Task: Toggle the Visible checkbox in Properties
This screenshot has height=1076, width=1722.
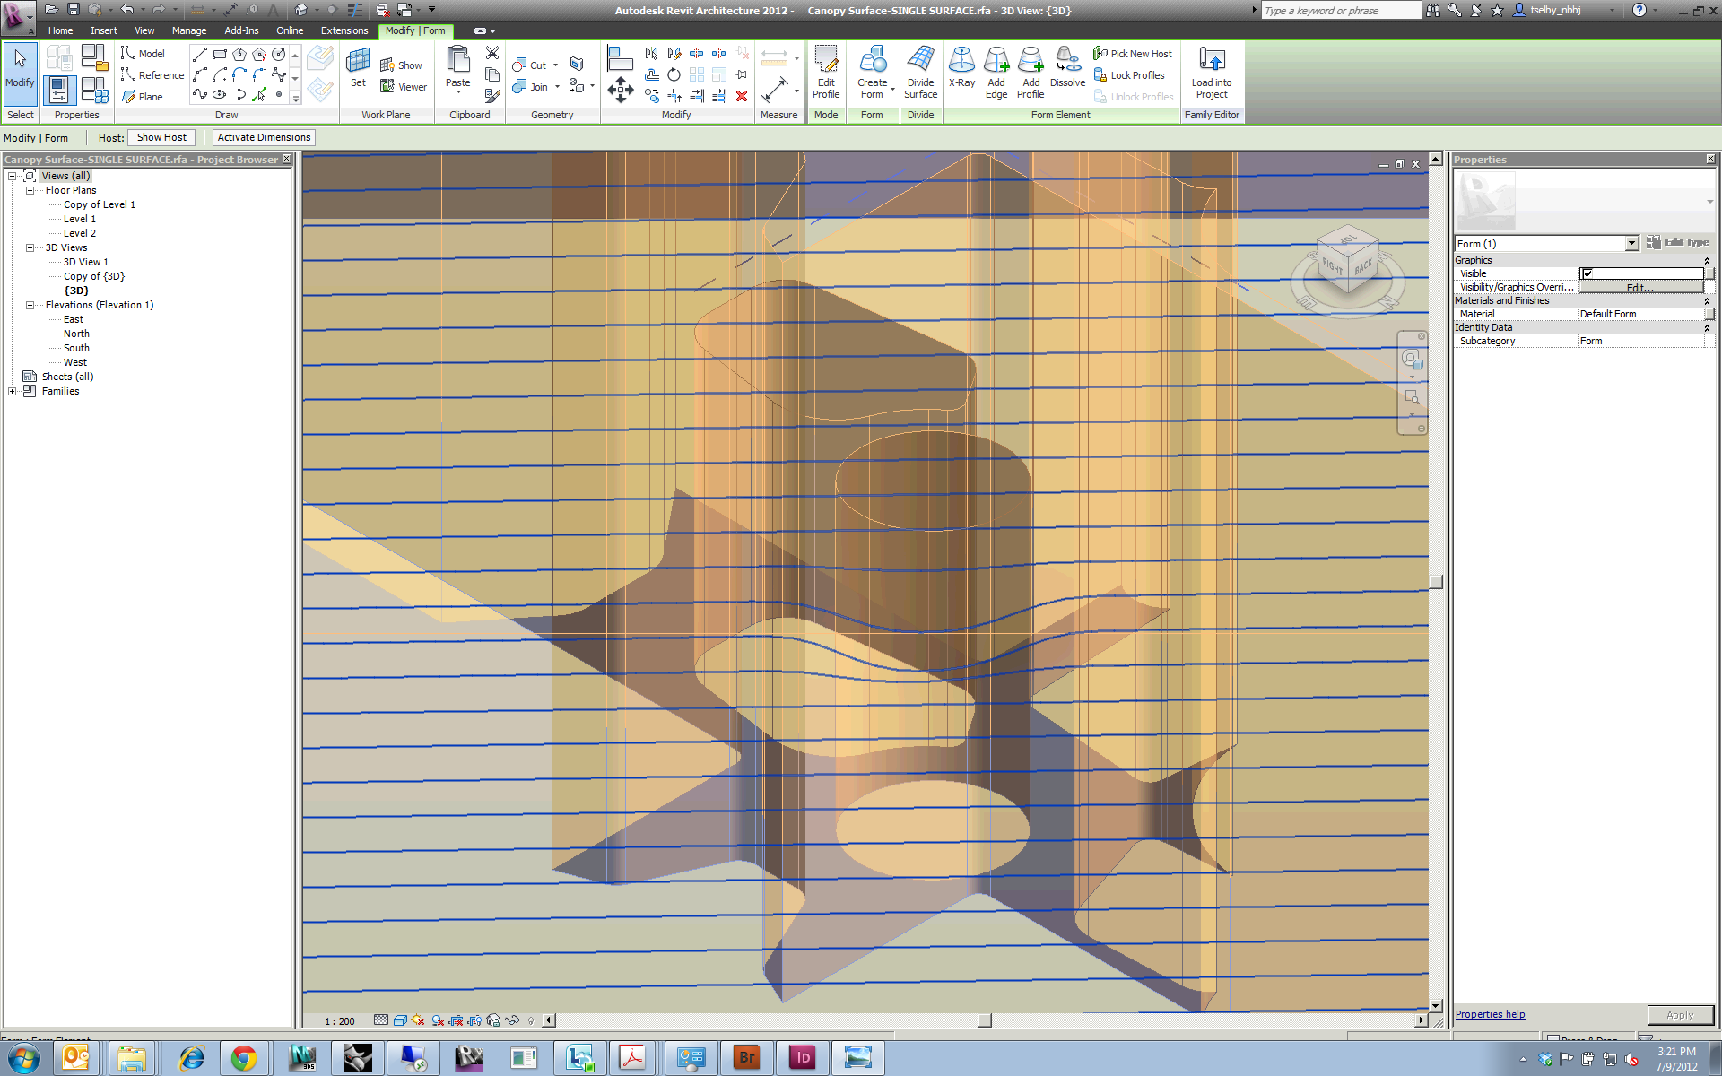Action: 1587,273
